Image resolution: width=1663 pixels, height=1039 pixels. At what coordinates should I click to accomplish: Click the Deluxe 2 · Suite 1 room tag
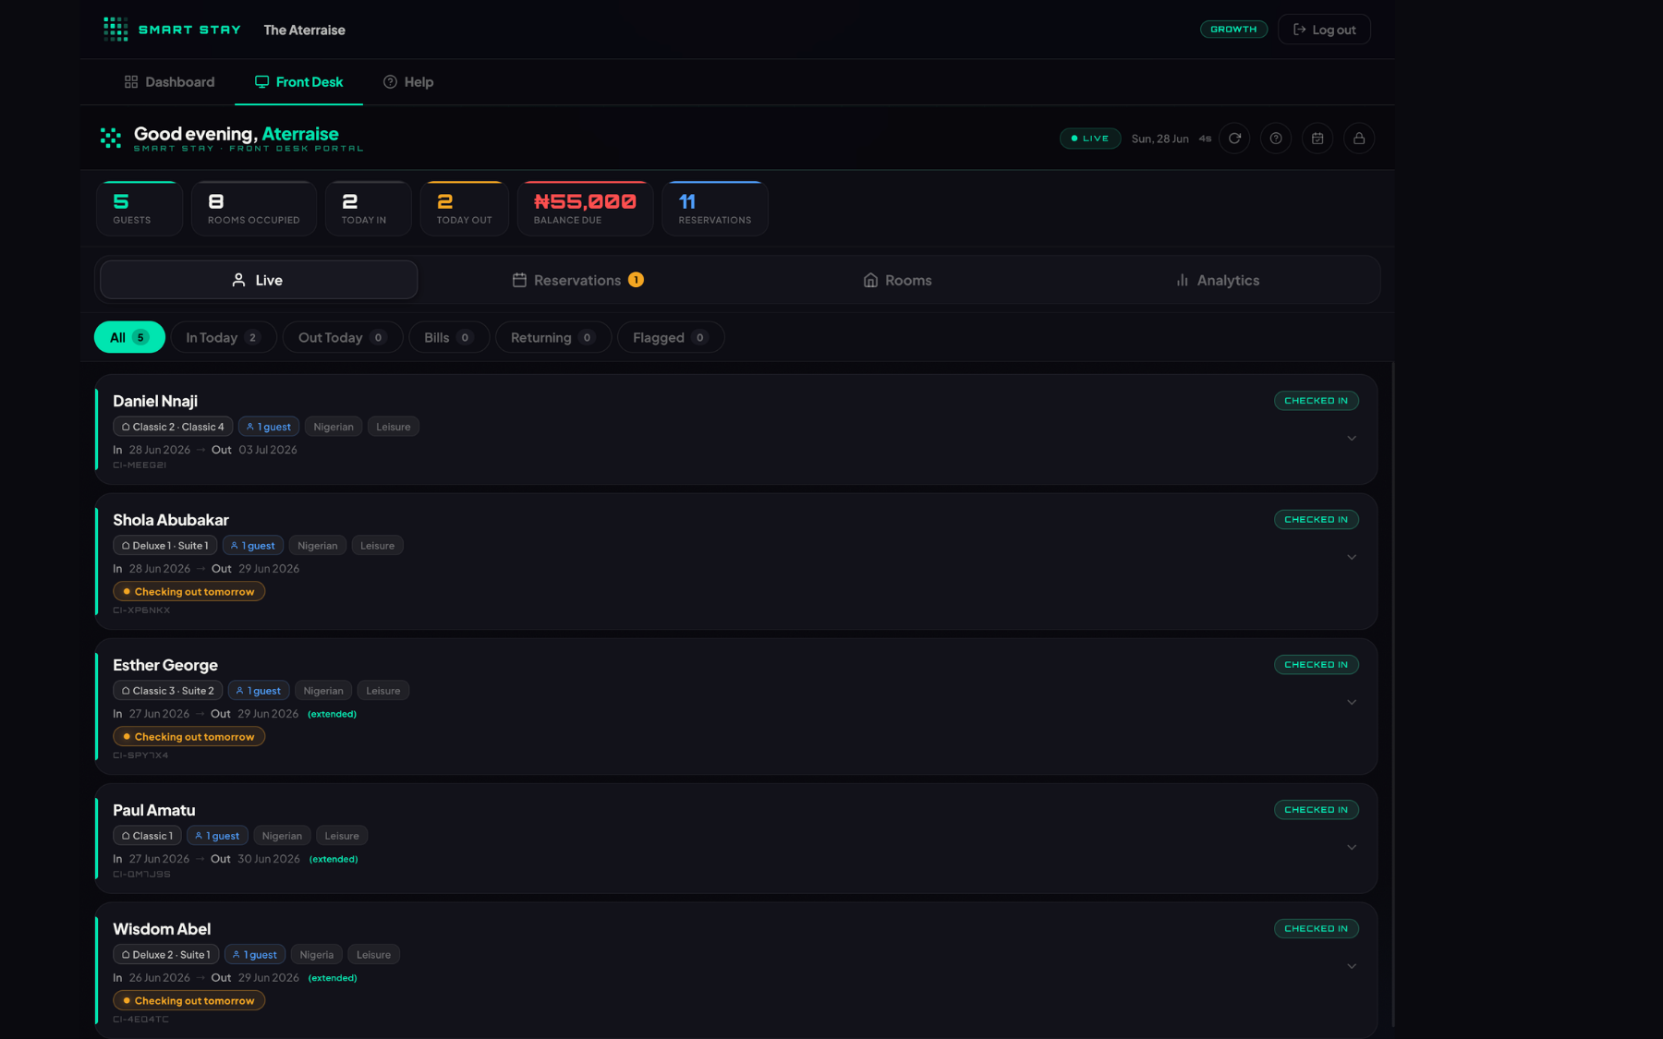166,955
